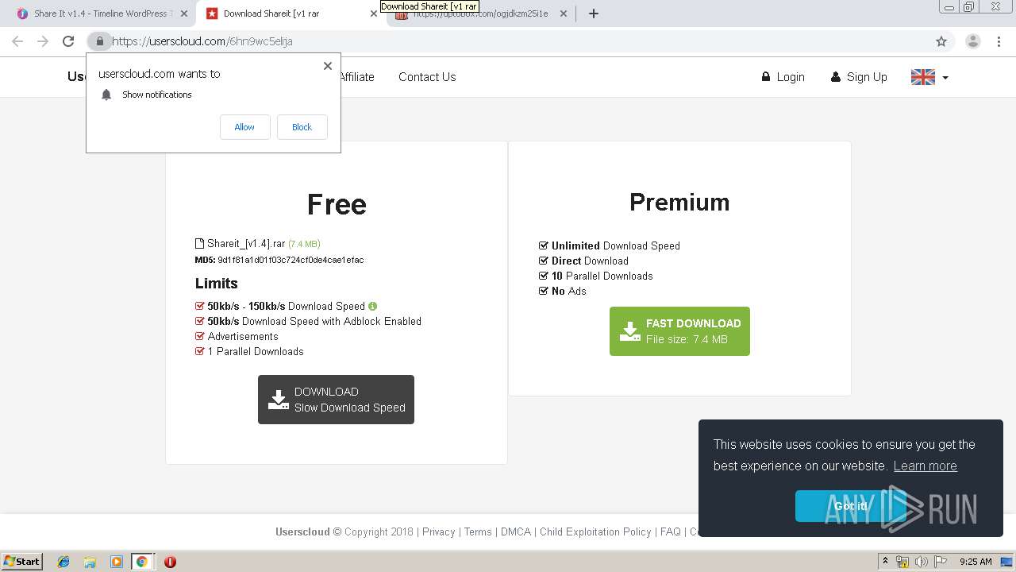1016x572 pixels.
Task: Click the bell icon in notification prompt
Action: coord(106,95)
